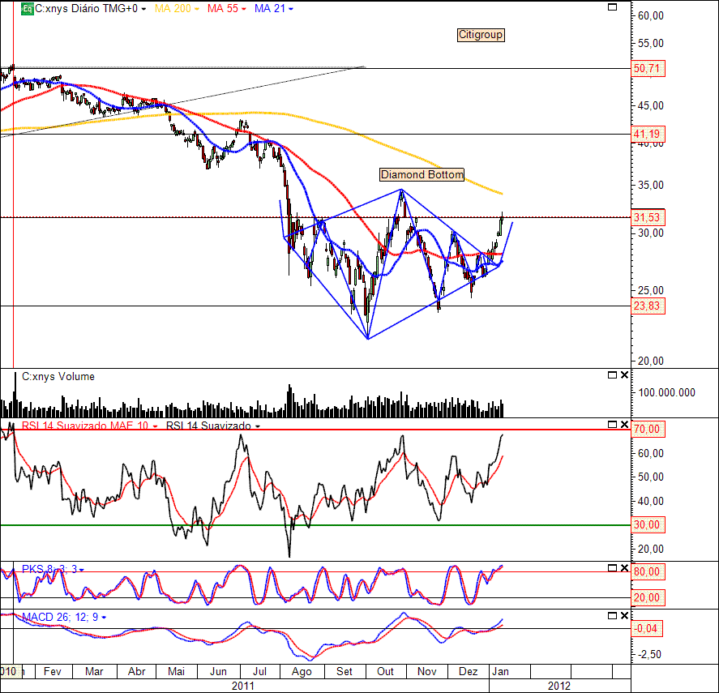This screenshot has height=693, width=719.
Task: Click the C:xnys Volume label
Action: click(58, 377)
